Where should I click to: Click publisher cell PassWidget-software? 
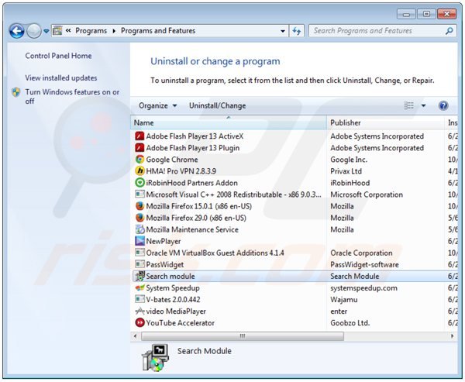coord(365,264)
